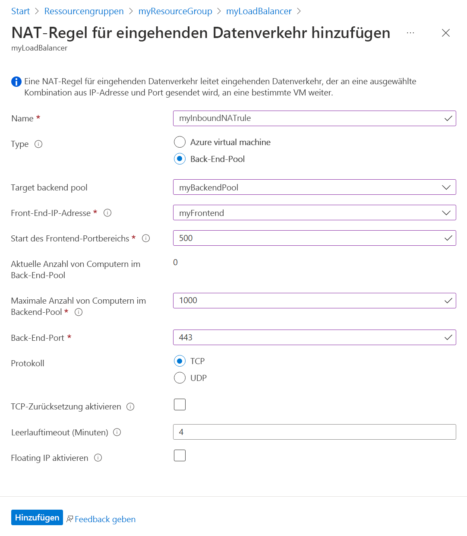The width and height of the screenshot is (467, 536).
Task: Open the TCP-Zurücksetzung info tooltip
Action: pyautogui.click(x=130, y=406)
